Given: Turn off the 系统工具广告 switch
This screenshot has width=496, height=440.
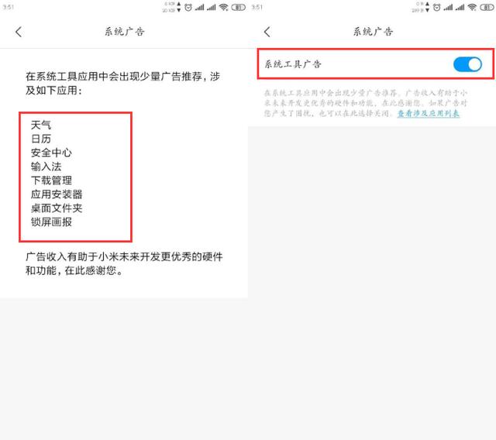Looking at the screenshot, I should click(x=467, y=64).
